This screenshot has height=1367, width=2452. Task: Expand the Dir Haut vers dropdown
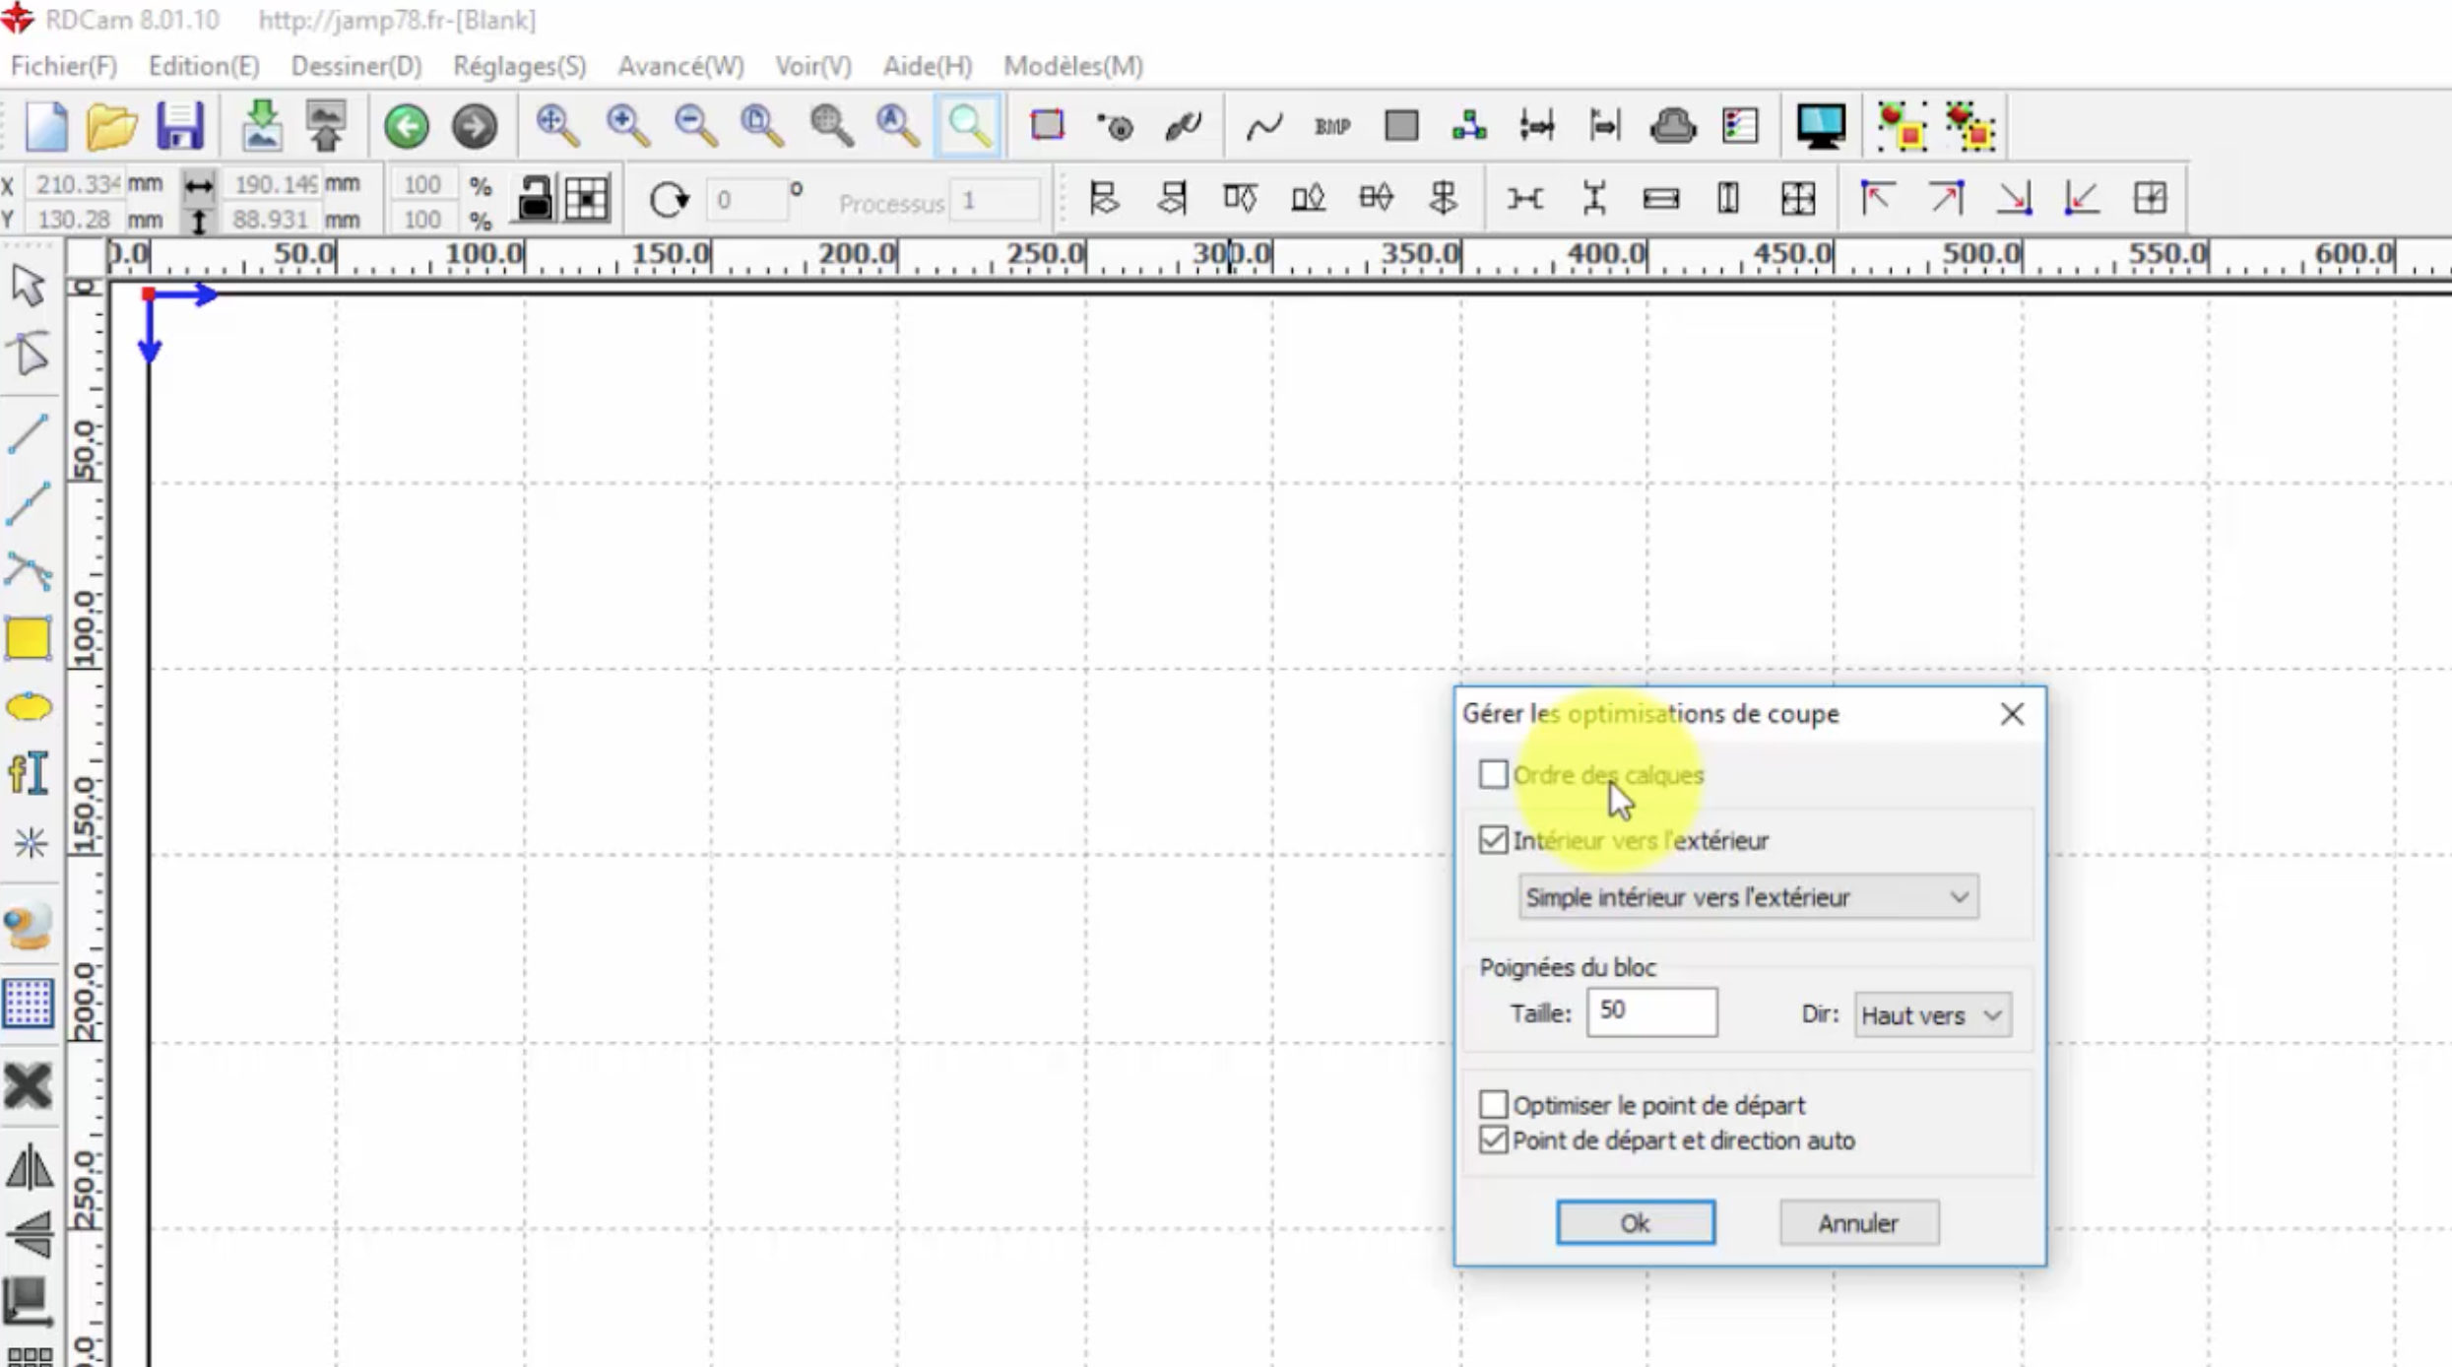pyautogui.click(x=1932, y=1015)
